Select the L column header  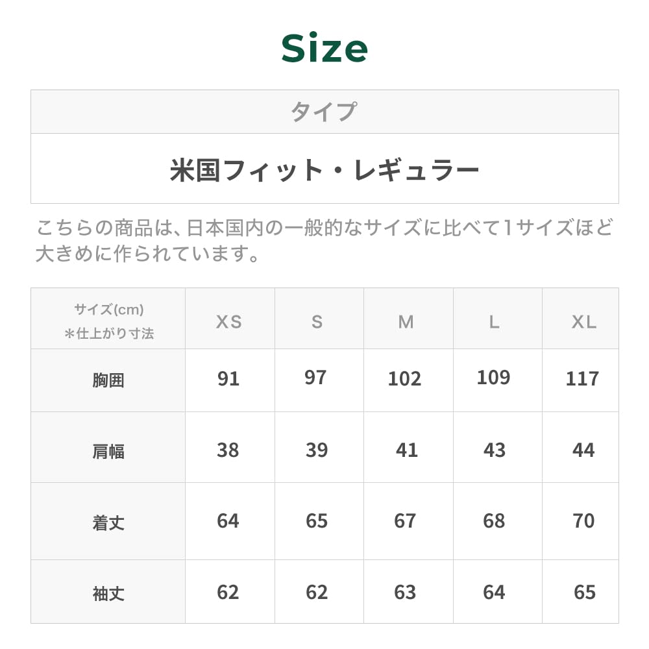pyautogui.click(x=495, y=322)
